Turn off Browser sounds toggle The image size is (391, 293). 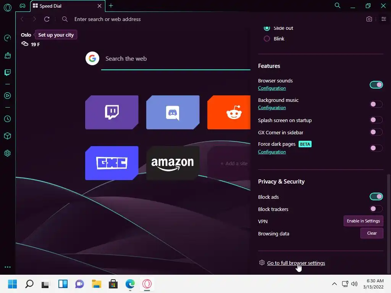point(376,85)
